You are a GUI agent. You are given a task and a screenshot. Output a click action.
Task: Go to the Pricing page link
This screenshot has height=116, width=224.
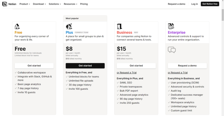coord(84,4)
